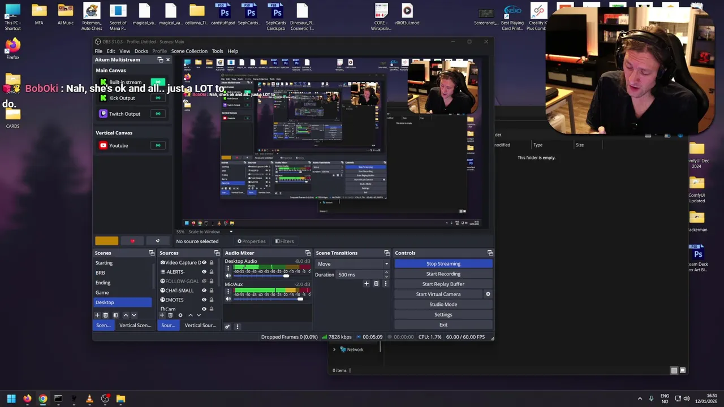Open Mic/Aux three-dot options
Image resolution: width=724 pixels, height=407 pixels.
[228, 291]
